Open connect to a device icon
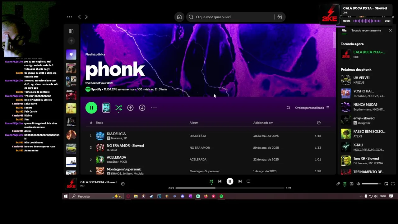Viewport: 398px width, 224px height. pos(352,184)
